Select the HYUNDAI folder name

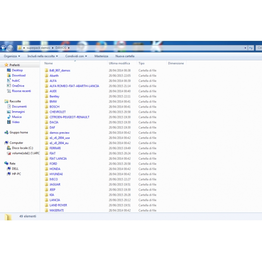(x=56, y=174)
